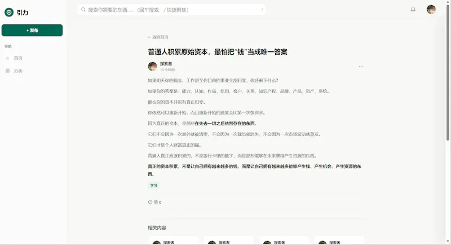The height and width of the screenshot is (245, 451).
Task: Click bold text 在失去一切之后依然存在的东西
Action: [x=225, y=124]
